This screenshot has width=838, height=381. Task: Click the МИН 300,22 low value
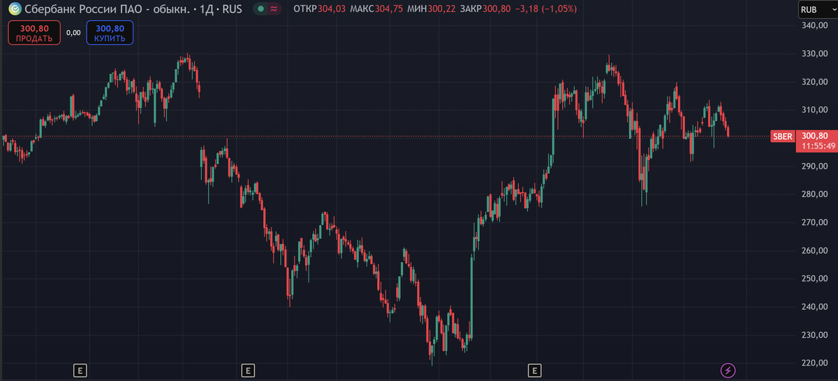432,10
